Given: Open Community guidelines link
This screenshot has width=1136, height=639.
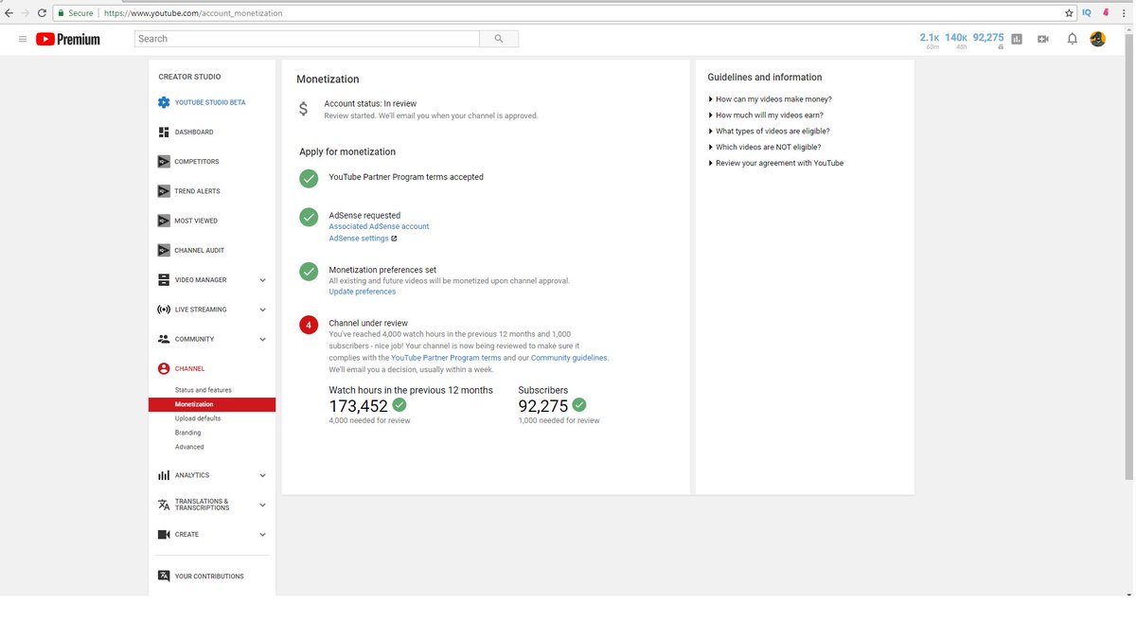Looking at the screenshot, I should pos(569,358).
